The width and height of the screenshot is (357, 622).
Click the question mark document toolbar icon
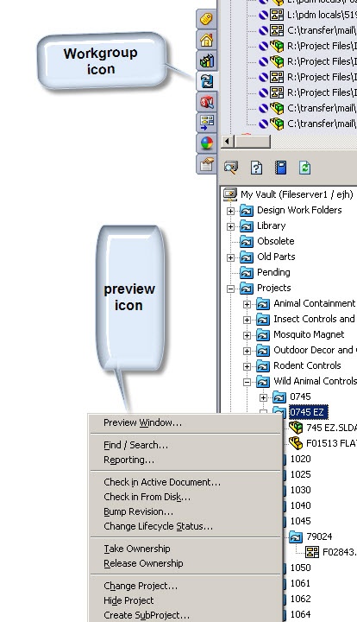coord(256,168)
